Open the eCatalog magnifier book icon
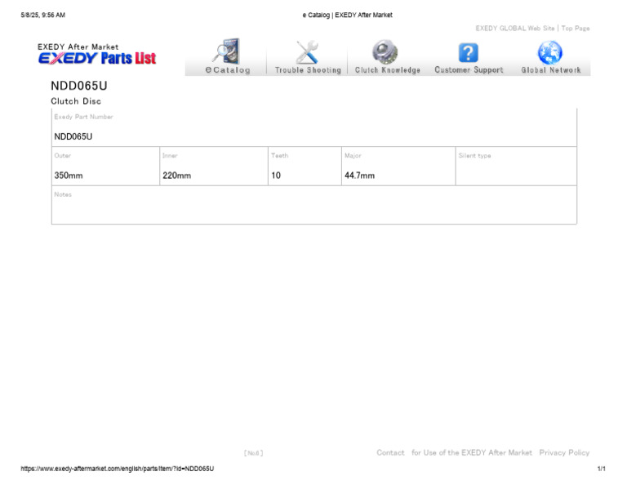This screenshot has height=485, width=627. point(226,51)
